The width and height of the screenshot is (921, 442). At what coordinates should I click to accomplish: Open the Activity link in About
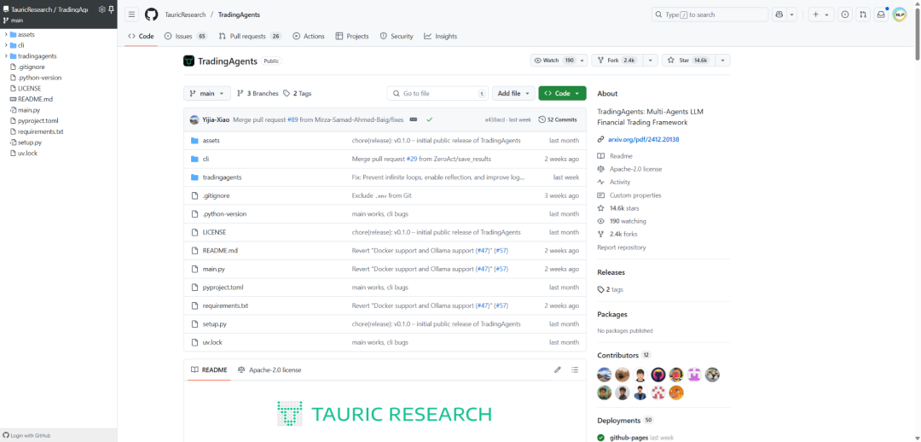620,183
